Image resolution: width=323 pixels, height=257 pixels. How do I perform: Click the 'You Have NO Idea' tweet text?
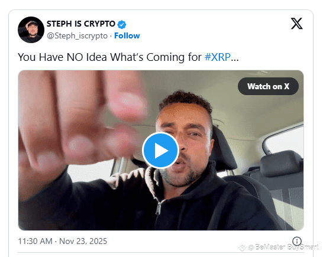coord(63,57)
